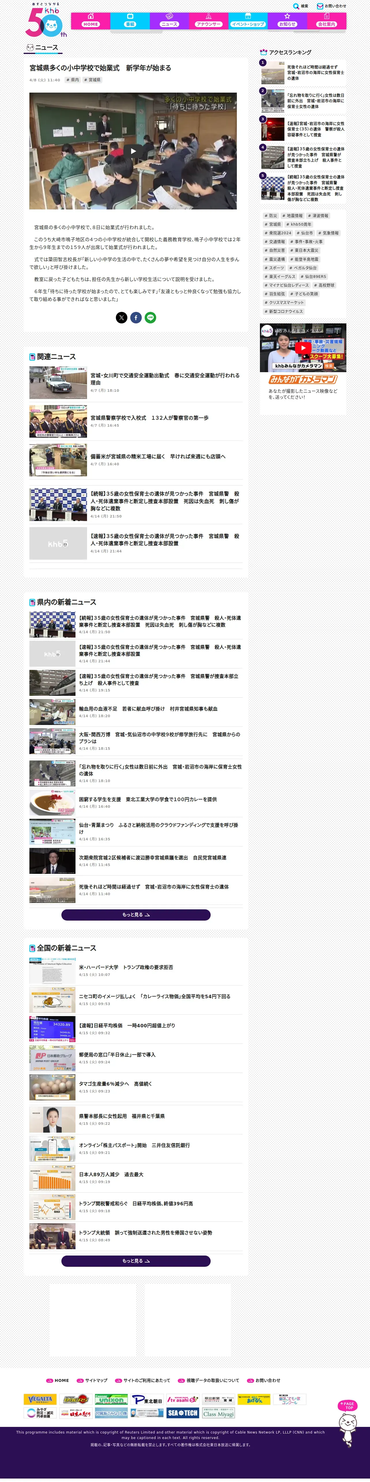Open the お問い合わせ mail icon in header
Screen dimensions: 370x1482
[320, 6]
